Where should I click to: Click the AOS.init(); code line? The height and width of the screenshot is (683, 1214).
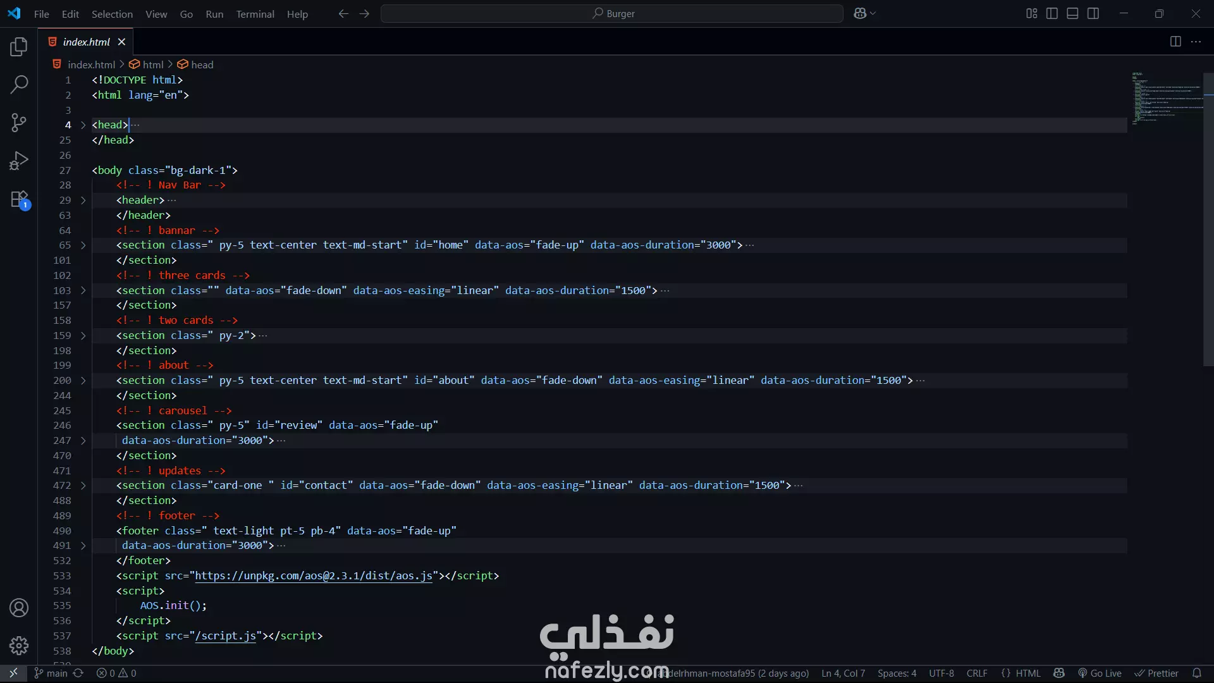(173, 606)
